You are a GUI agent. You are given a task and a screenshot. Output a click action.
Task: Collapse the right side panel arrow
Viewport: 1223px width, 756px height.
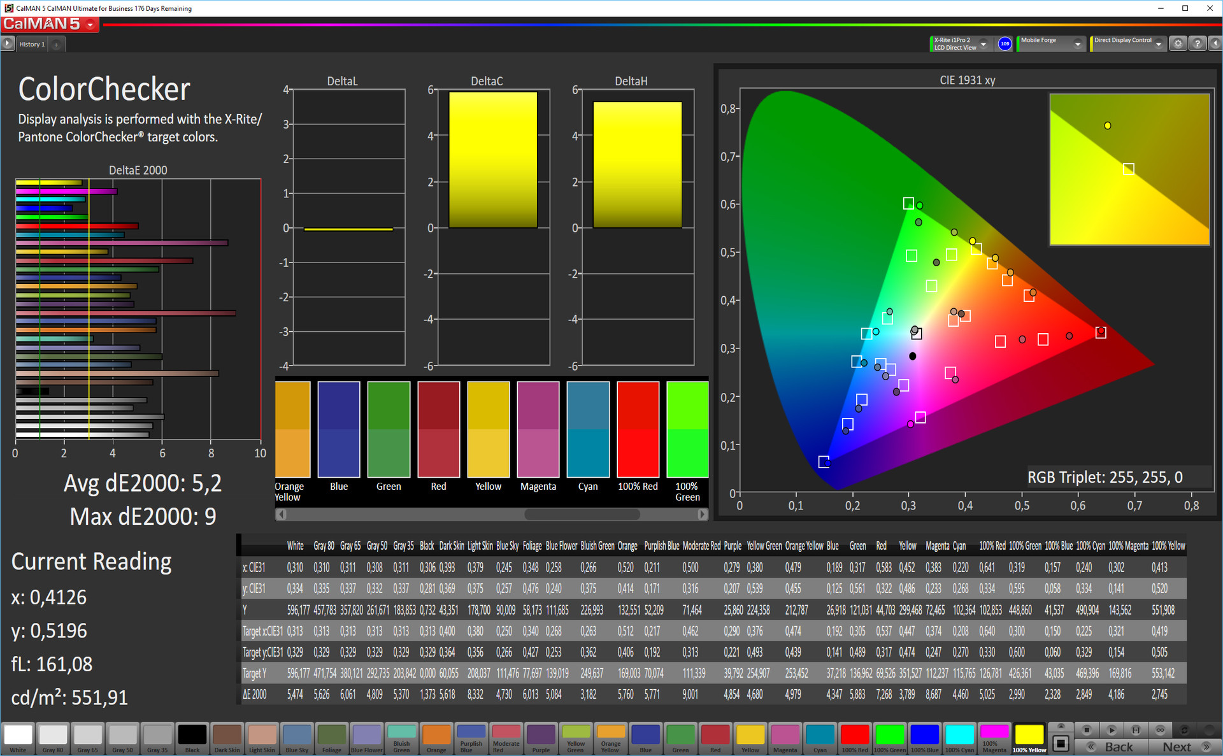1215,43
